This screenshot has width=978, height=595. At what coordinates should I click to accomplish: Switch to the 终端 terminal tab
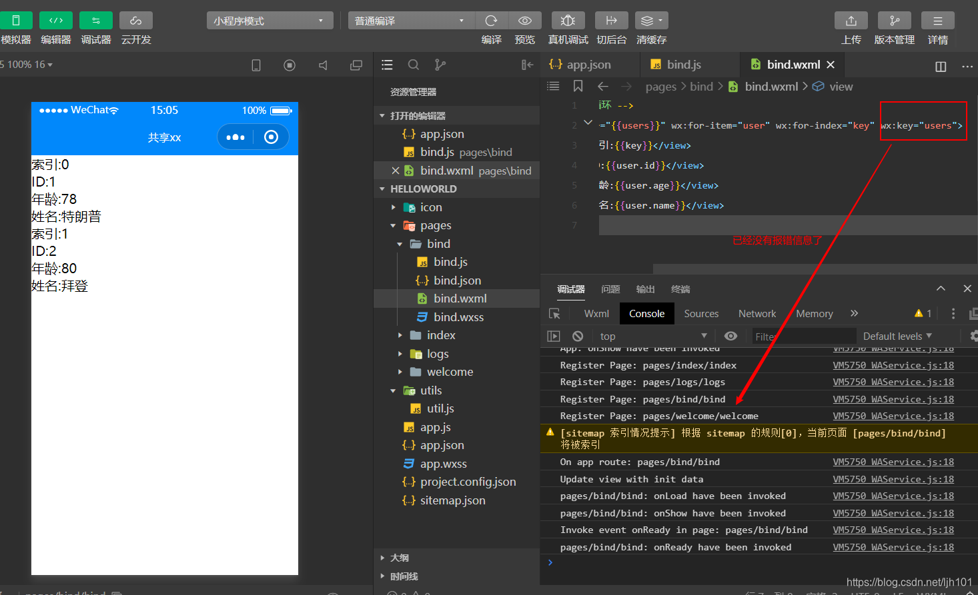click(680, 289)
